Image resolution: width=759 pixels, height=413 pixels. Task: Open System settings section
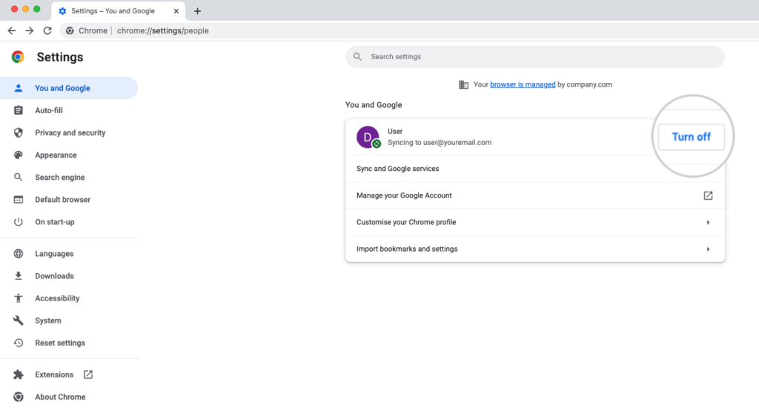(69, 320)
